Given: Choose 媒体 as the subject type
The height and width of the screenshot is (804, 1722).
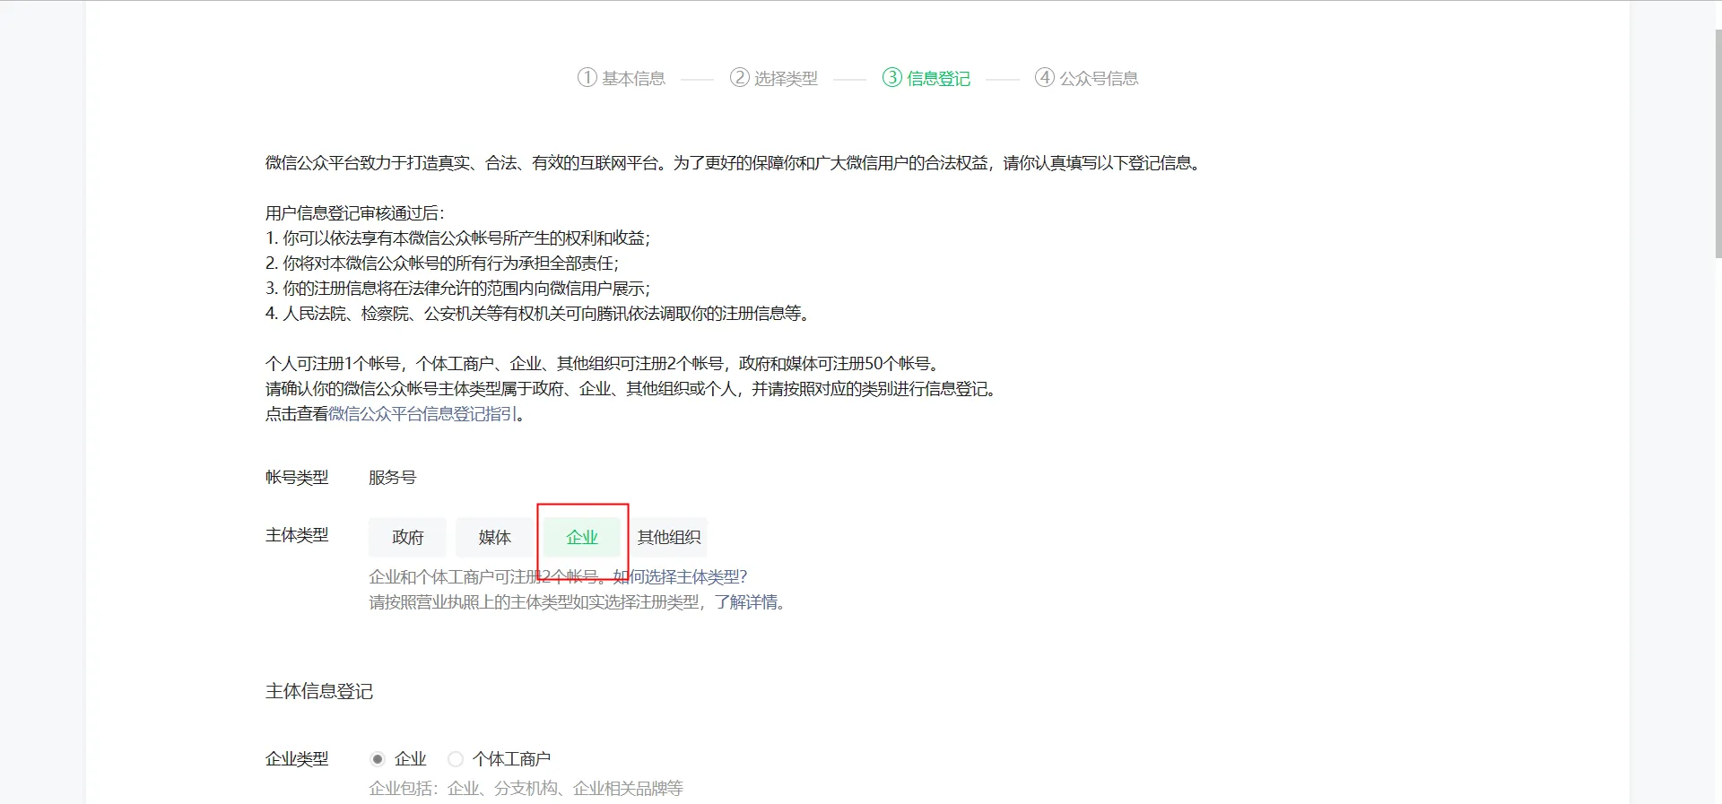Looking at the screenshot, I should pyautogui.click(x=494, y=537).
